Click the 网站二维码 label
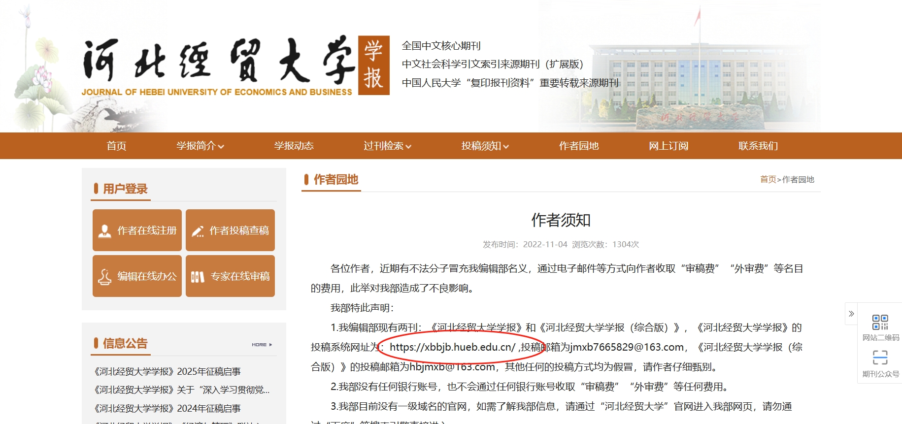 click(881, 338)
